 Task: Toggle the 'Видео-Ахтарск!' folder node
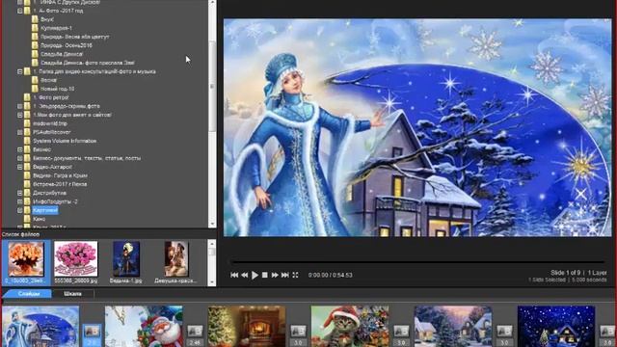coord(19,167)
